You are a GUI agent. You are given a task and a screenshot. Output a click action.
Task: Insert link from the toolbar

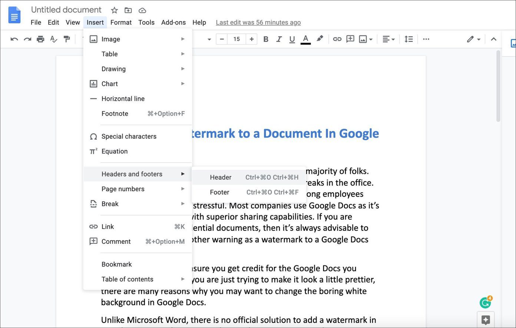[337, 39]
